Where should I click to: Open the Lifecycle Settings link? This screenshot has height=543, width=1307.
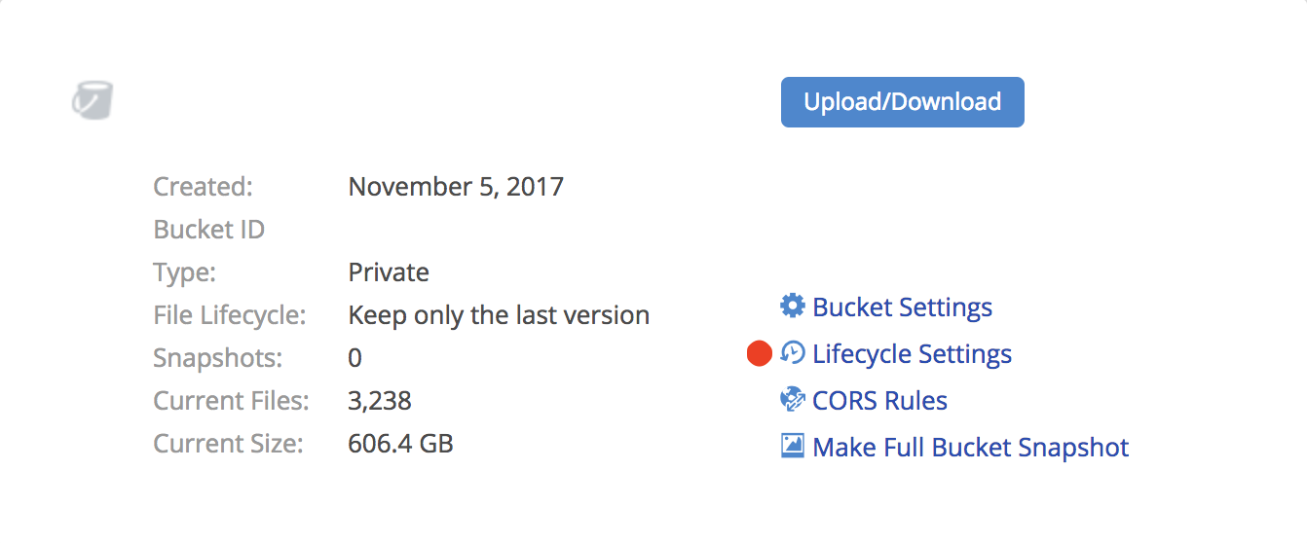[912, 354]
